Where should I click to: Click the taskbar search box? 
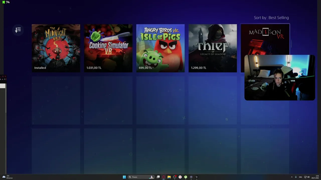click(x=141, y=177)
